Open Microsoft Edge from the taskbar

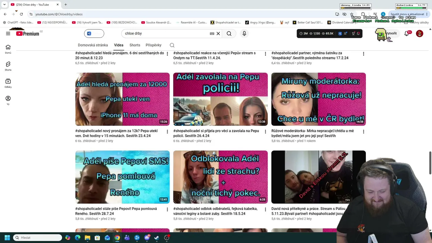point(78,238)
